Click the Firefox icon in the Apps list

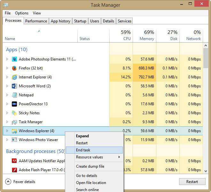(14, 68)
